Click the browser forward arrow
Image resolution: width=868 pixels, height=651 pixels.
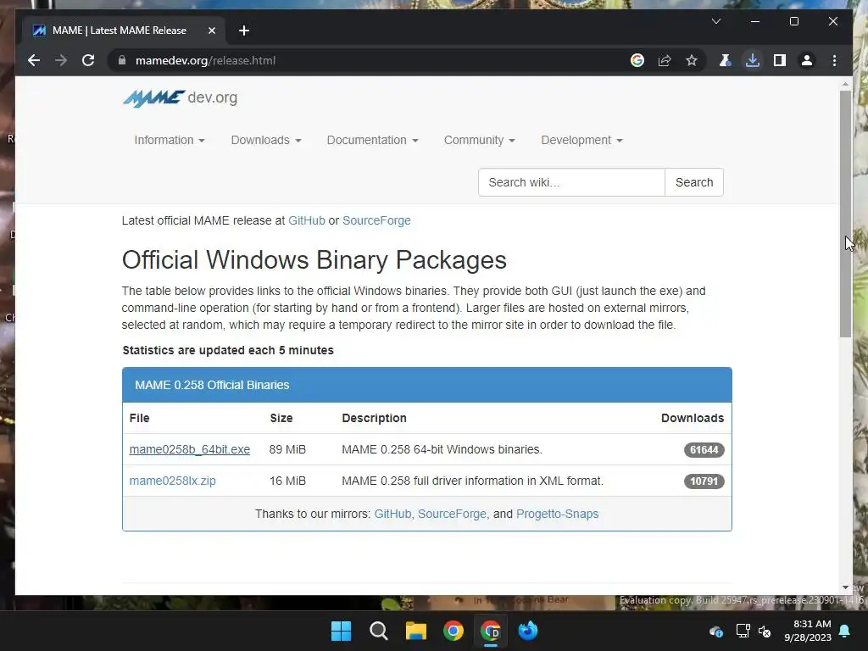click(x=61, y=60)
